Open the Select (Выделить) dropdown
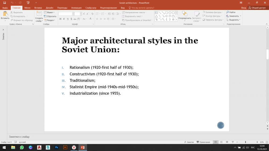269x151 pixels. (x=233, y=20)
